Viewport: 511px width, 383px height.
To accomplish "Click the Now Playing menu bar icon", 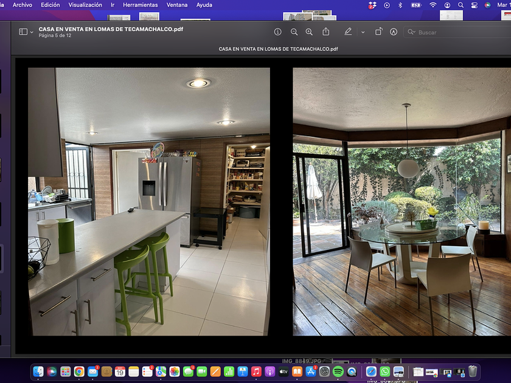I will (387, 5).
